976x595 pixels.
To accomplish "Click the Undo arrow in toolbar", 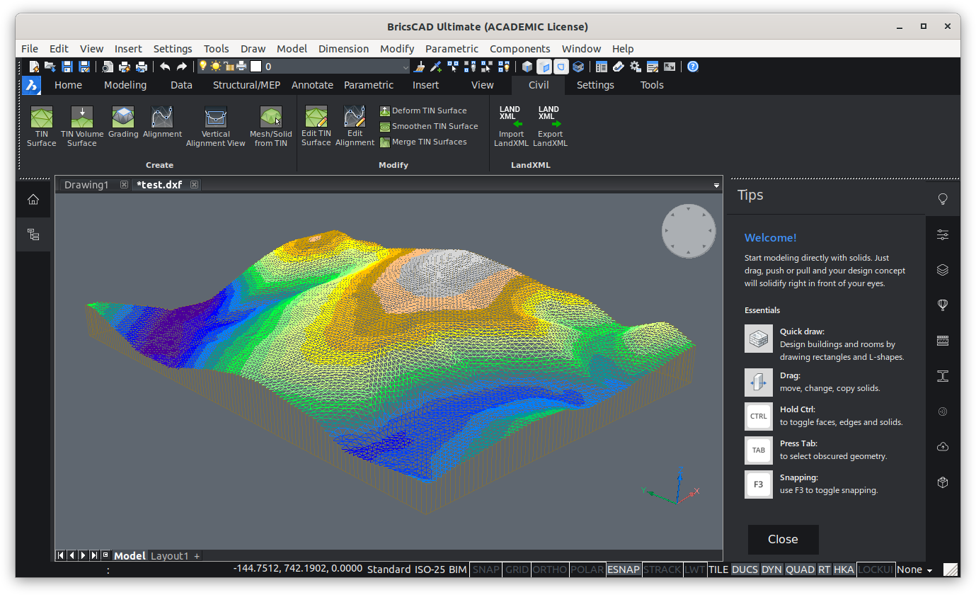I will 165,67.
